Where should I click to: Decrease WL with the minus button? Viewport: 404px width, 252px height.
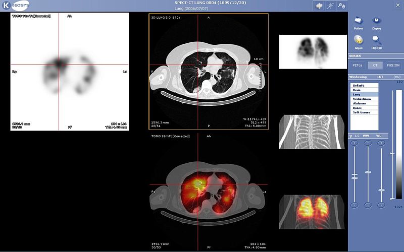pos(381,205)
